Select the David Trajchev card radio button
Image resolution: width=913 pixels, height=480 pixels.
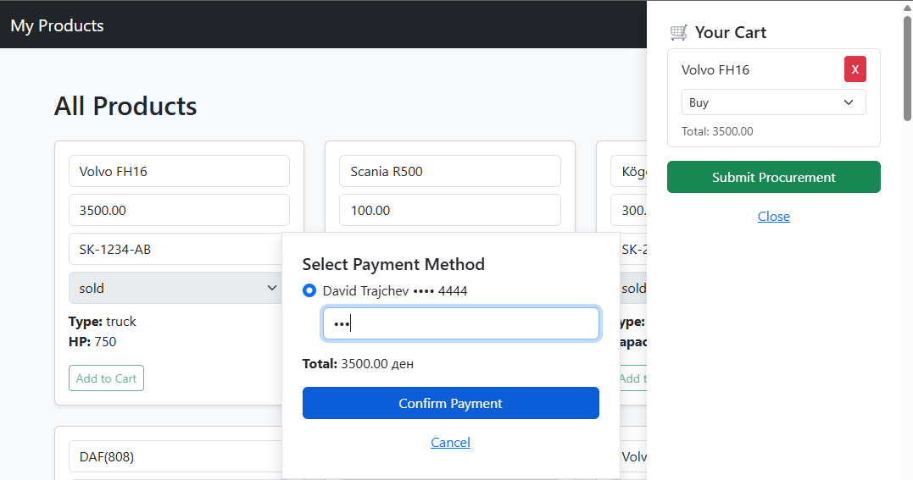(309, 291)
